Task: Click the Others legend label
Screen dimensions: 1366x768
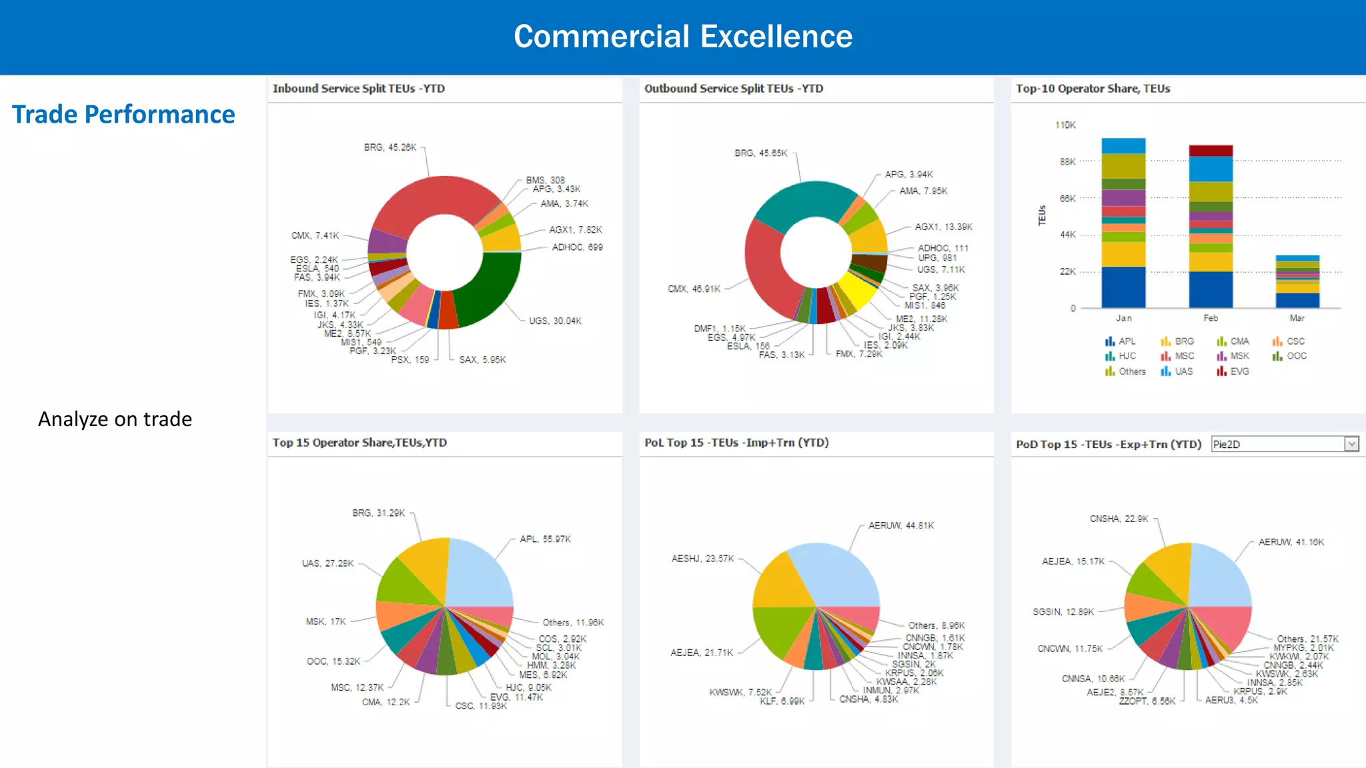Action: click(1132, 372)
